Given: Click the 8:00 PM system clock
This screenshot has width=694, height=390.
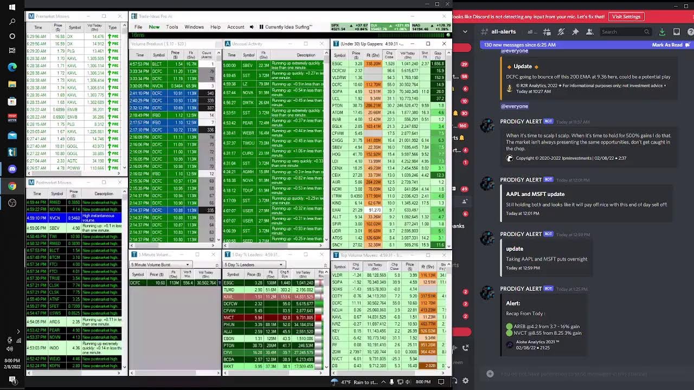Looking at the screenshot, I should [423, 382].
